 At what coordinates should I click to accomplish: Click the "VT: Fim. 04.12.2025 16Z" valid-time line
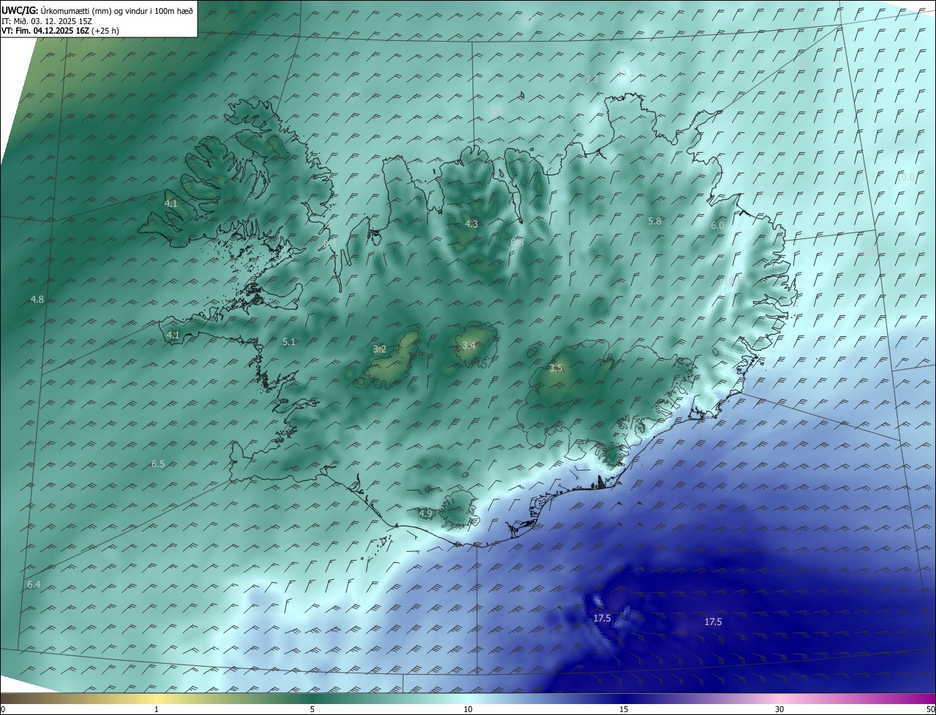pos(45,31)
